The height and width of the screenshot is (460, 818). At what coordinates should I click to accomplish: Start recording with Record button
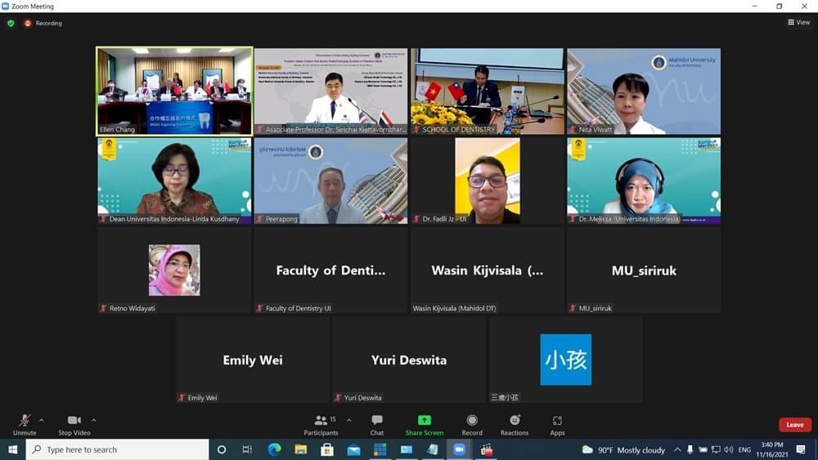472,423
